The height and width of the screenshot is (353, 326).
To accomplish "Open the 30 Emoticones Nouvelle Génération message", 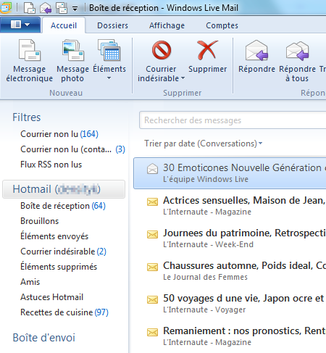I will (x=230, y=173).
